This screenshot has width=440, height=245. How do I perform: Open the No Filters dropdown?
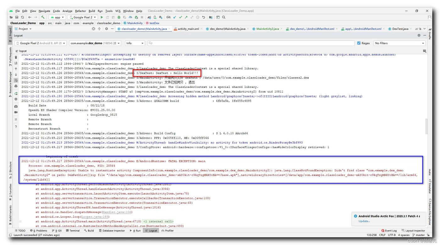coord(399,43)
